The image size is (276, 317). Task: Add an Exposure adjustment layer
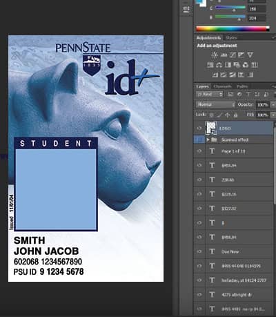pyautogui.click(x=241, y=55)
